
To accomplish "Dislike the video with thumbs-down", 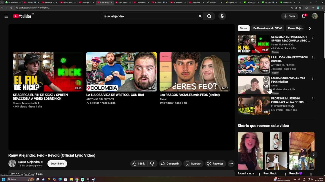I will pos(152,164).
